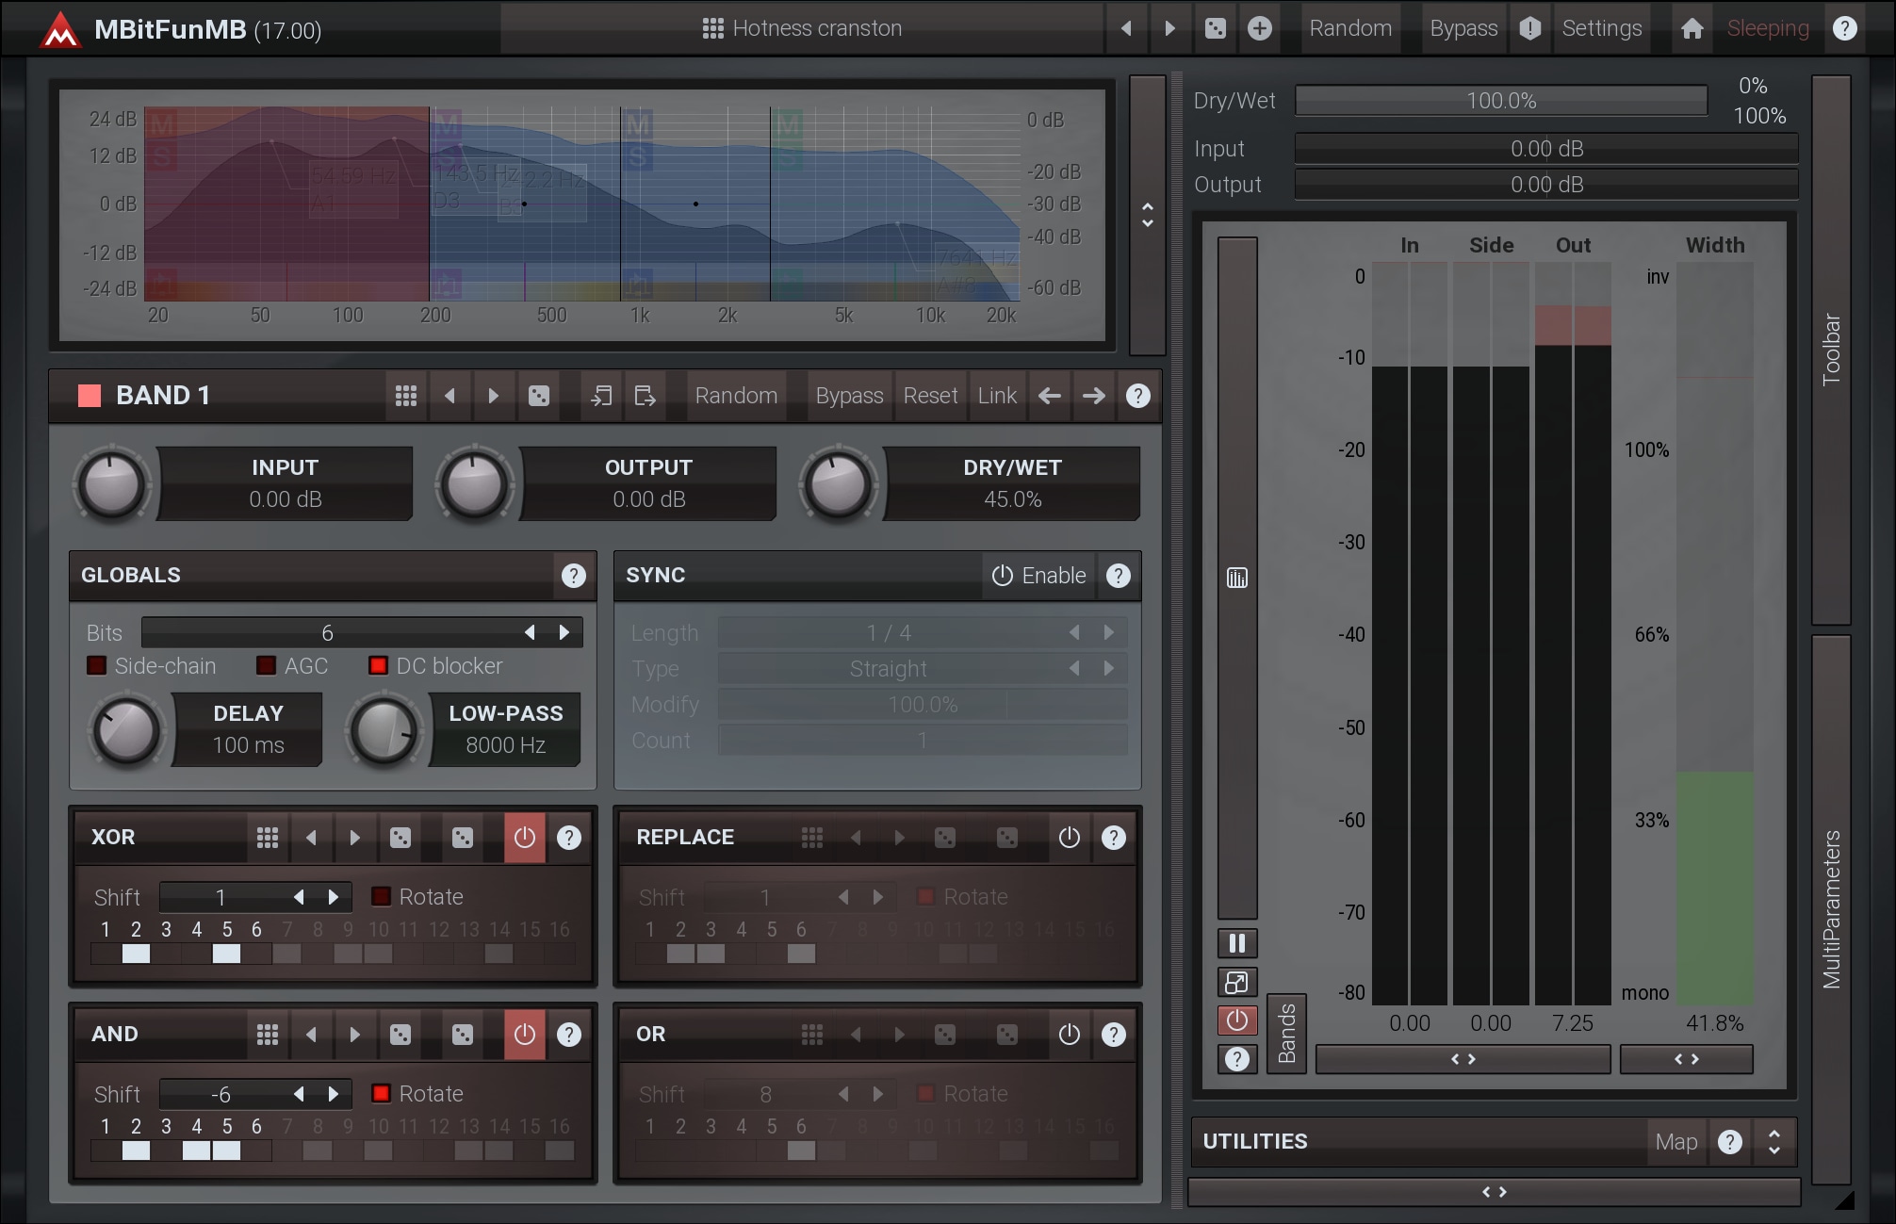Image resolution: width=1896 pixels, height=1224 pixels.
Task: Expand the UTILITIES panel arrows
Action: click(x=1773, y=1142)
